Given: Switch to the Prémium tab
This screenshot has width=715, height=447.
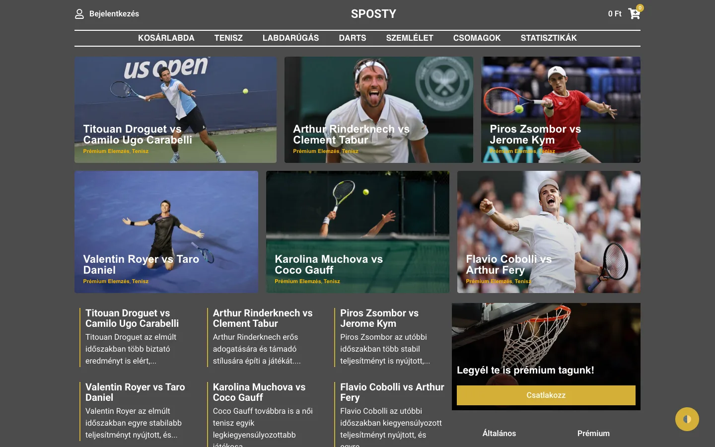Looking at the screenshot, I should (x=593, y=434).
